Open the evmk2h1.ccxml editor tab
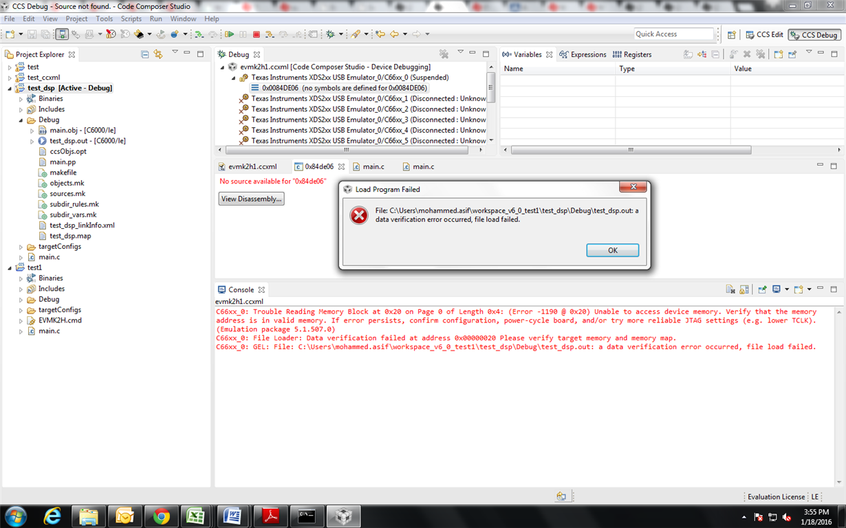Image resolution: width=846 pixels, height=528 pixels. [x=248, y=166]
